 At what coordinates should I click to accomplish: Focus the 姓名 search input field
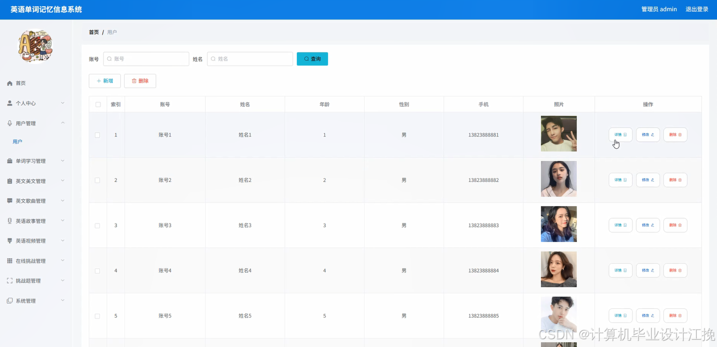[250, 59]
